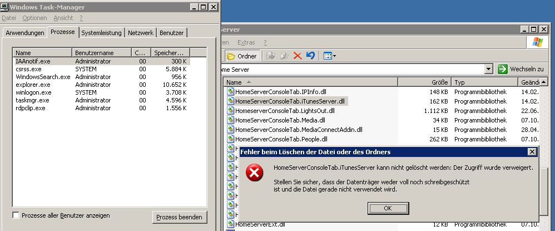Viewport: 555px width, 231px height.
Task: Click the blue undo arrow icon
Action: [x=310, y=56]
